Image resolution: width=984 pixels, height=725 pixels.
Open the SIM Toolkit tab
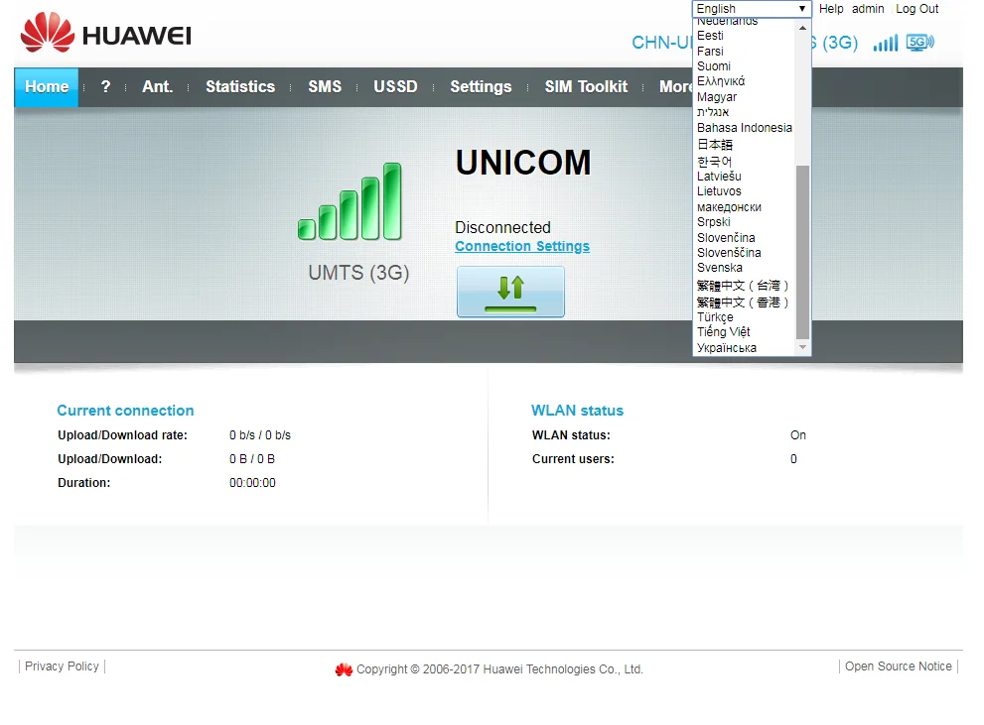(x=586, y=86)
